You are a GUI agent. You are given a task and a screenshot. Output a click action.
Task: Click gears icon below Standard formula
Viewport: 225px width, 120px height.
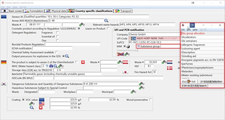[127, 54]
